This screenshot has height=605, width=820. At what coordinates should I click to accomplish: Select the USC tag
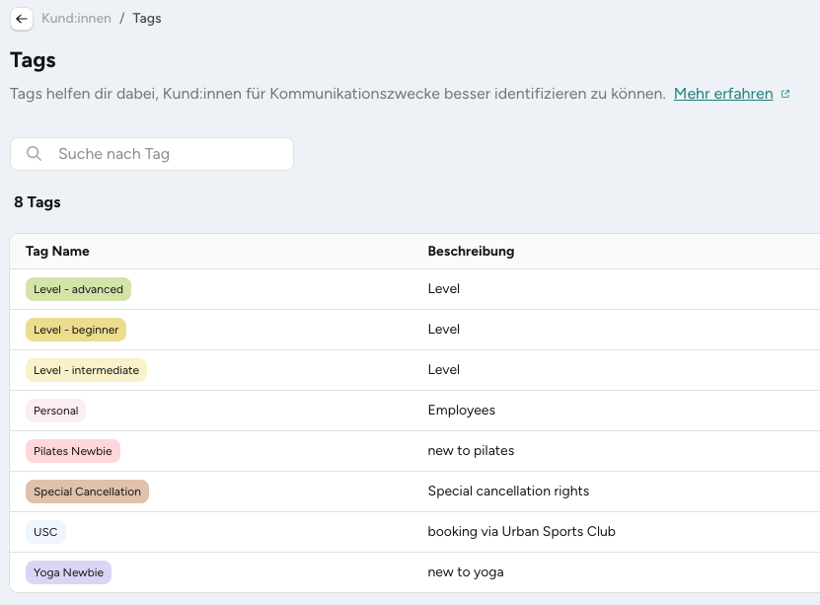pos(45,532)
